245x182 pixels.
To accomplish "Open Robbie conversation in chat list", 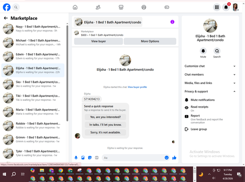I will point(33,125).
